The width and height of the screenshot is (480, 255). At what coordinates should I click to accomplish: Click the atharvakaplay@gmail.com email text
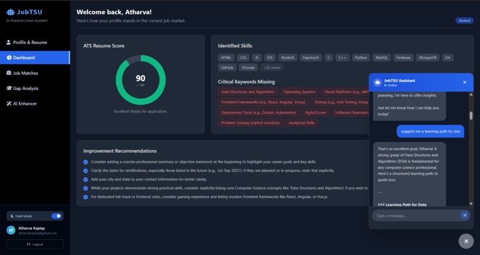(x=38, y=234)
